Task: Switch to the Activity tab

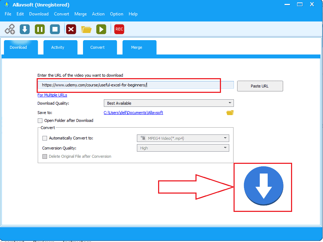Action: pyautogui.click(x=60, y=47)
